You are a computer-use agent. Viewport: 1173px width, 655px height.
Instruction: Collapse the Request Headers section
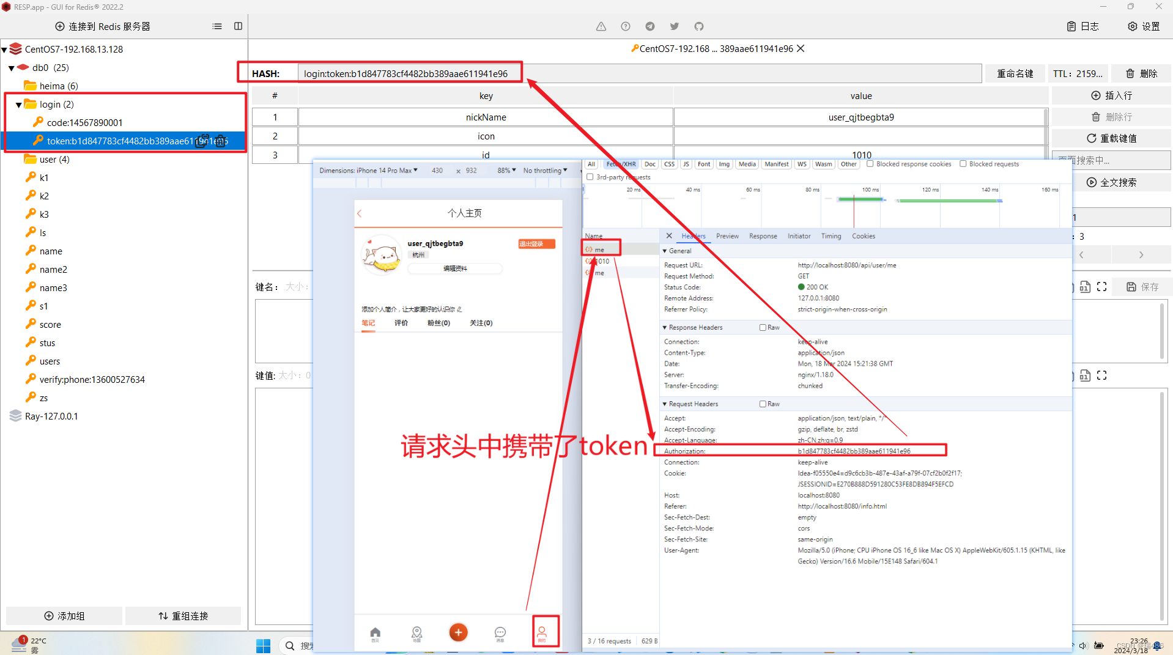click(665, 404)
